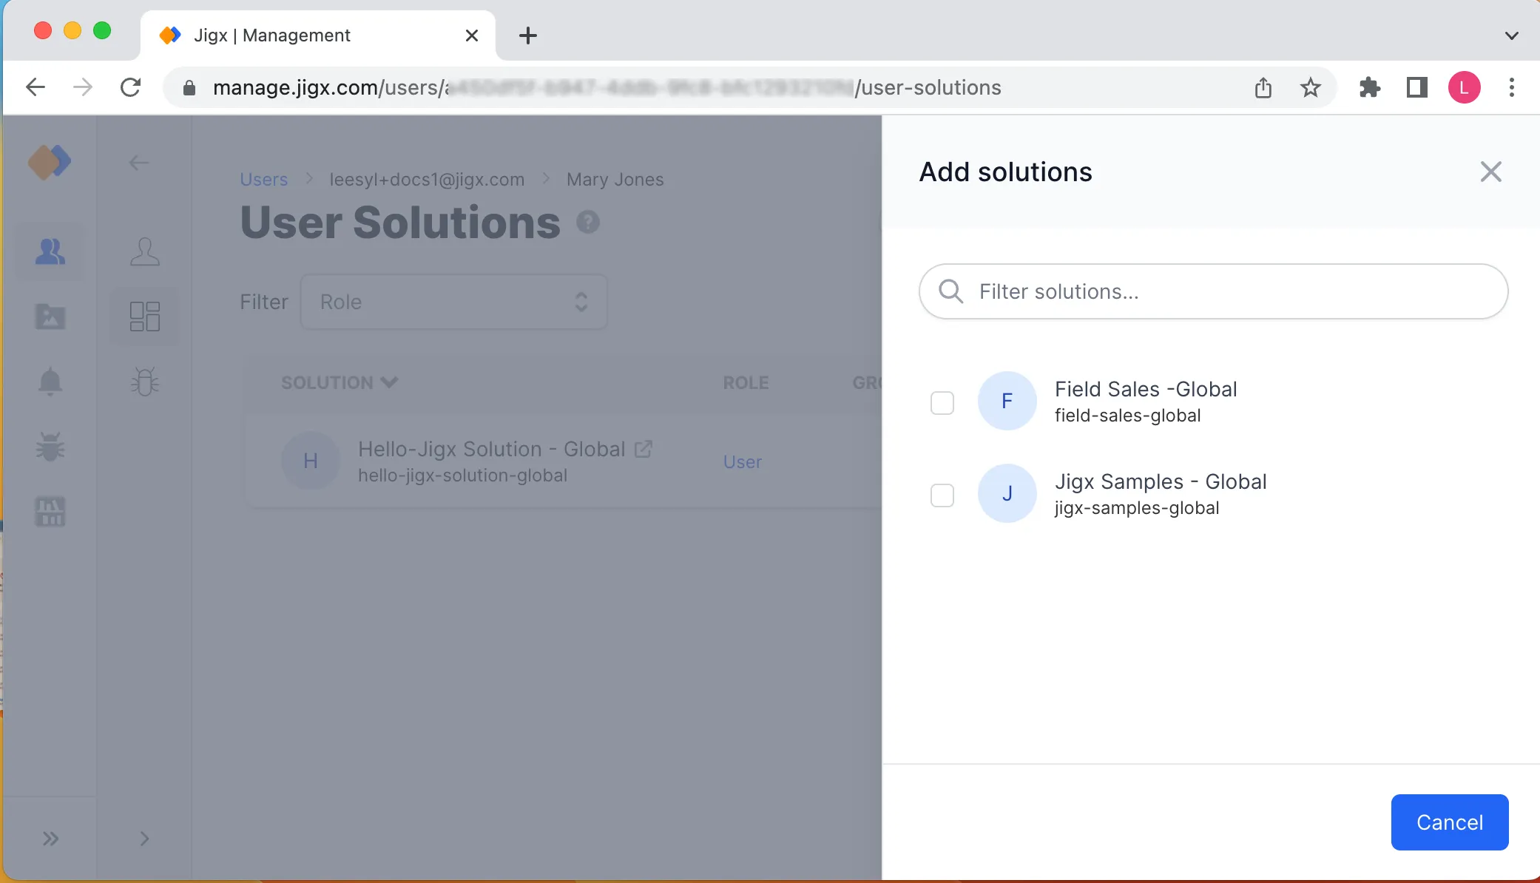The image size is (1540, 883).
Task: Go back using secondary sidebar arrow
Action: (x=139, y=163)
